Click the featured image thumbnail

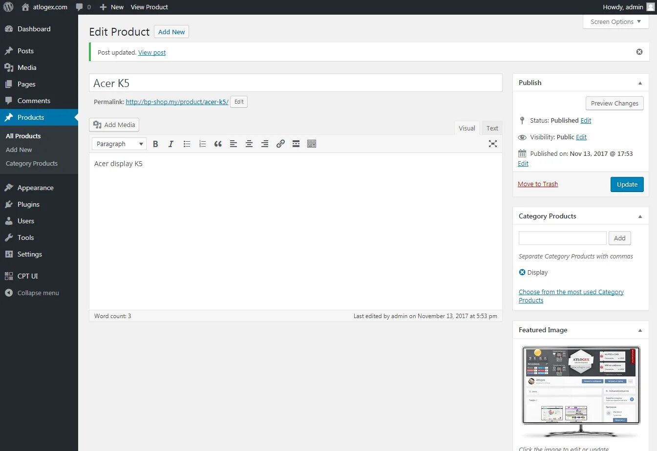[581, 392]
